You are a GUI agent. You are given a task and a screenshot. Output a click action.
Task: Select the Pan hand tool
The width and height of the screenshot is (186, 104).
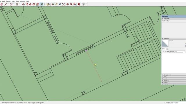coord(56,4)
